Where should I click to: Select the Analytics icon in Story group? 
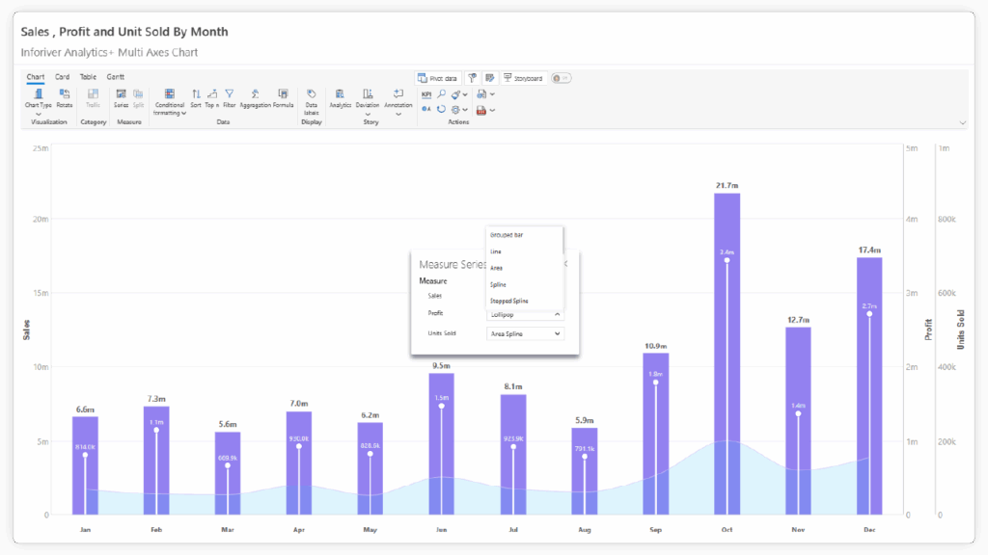340,95
